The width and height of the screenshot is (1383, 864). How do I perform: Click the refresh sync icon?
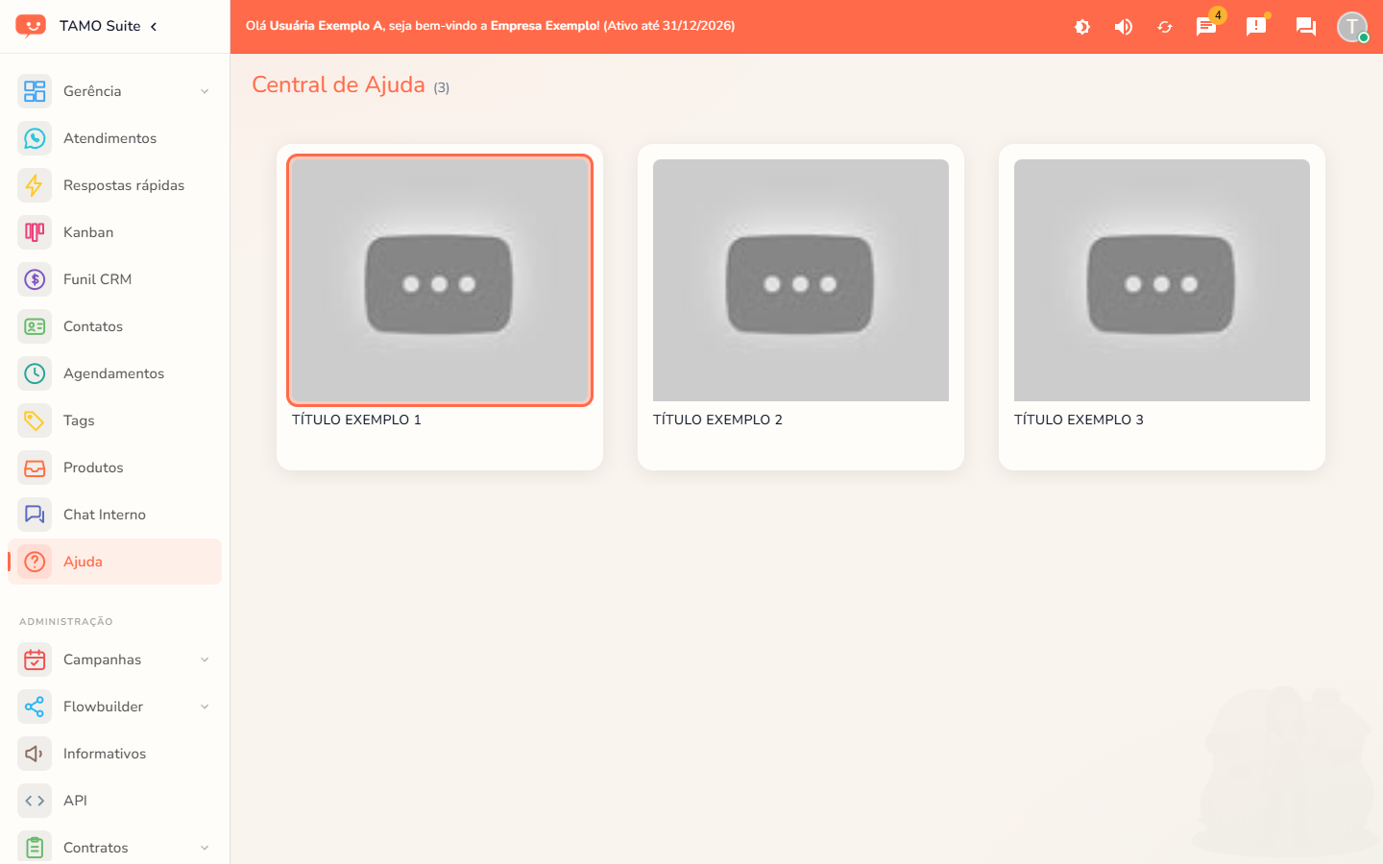[1165, 27]
